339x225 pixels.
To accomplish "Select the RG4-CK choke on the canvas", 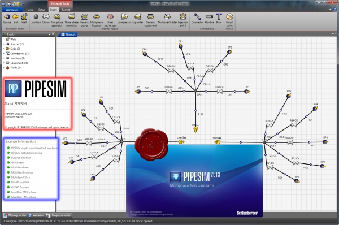I will click(x=294, y=124).
